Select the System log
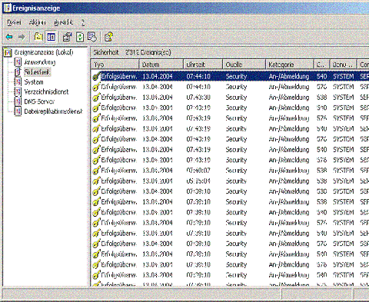 [34, 82]
